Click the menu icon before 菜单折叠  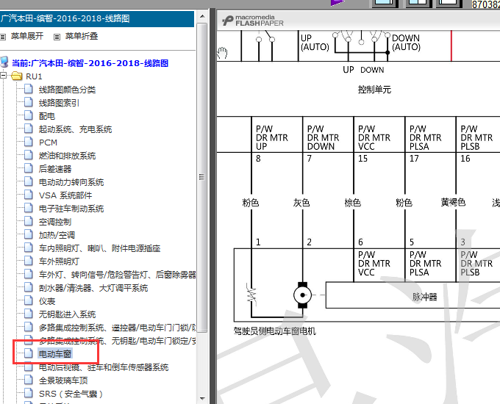[57, 37]
